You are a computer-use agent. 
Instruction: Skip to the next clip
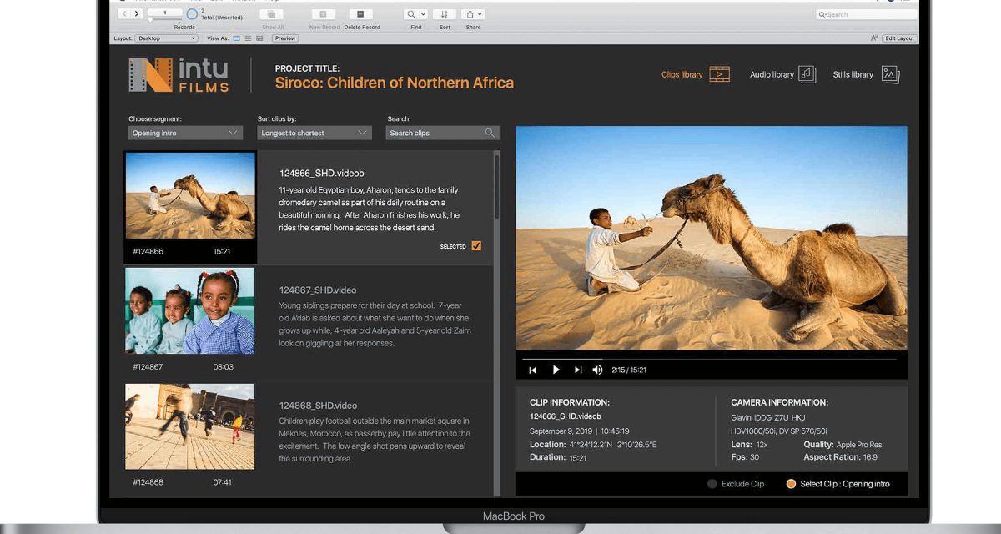click(578, 370)
